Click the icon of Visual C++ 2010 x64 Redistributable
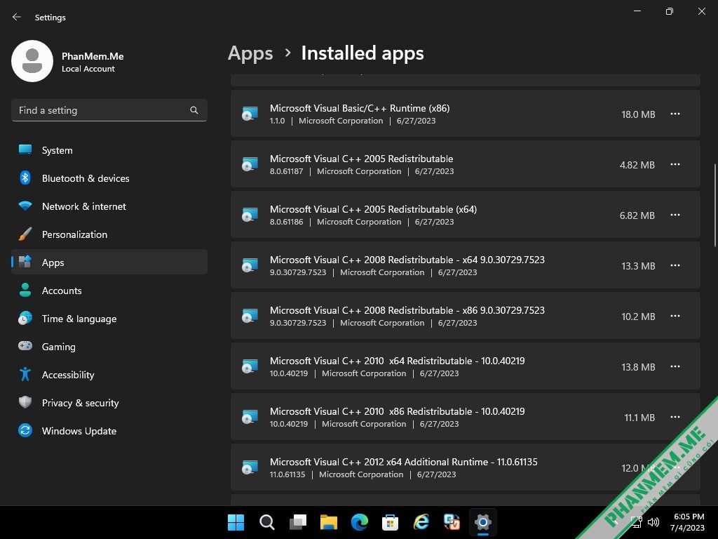This screenshot has width=718, height=539. (x=250, y=366)
